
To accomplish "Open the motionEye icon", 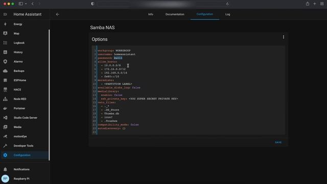I will [x=5, y=136].
